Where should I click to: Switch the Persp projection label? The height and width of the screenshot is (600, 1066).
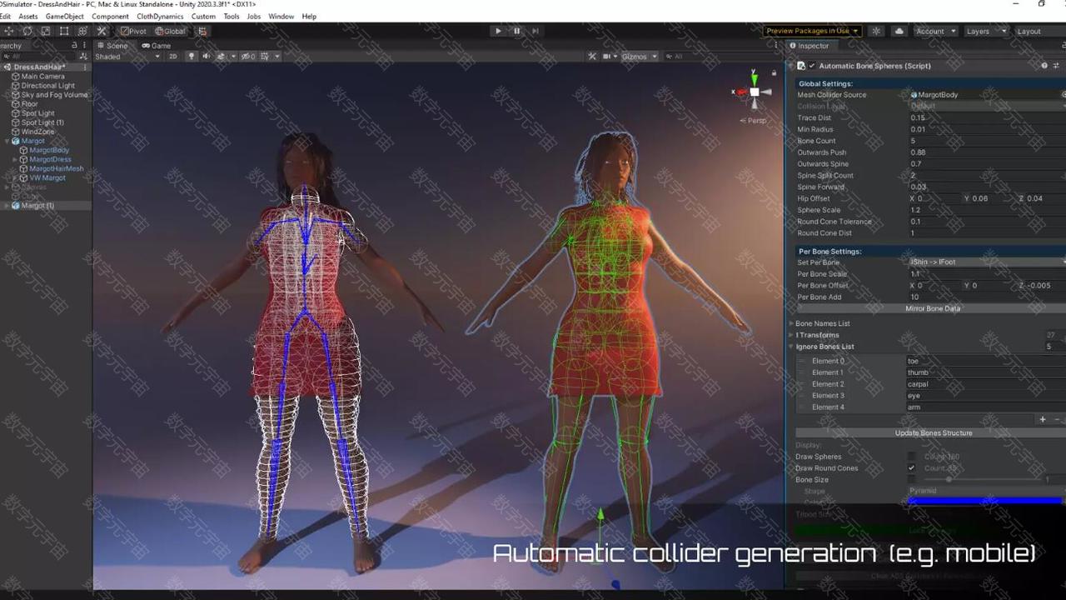coord(754,120)
